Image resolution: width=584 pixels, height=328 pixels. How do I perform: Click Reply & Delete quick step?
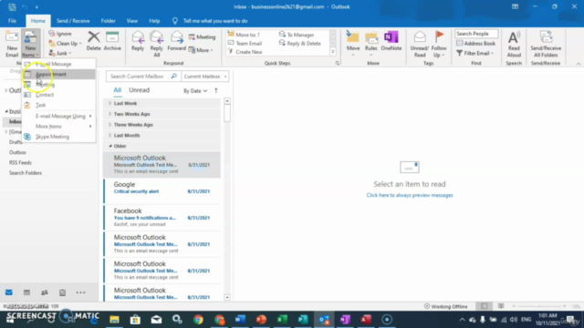coord(300,43)
